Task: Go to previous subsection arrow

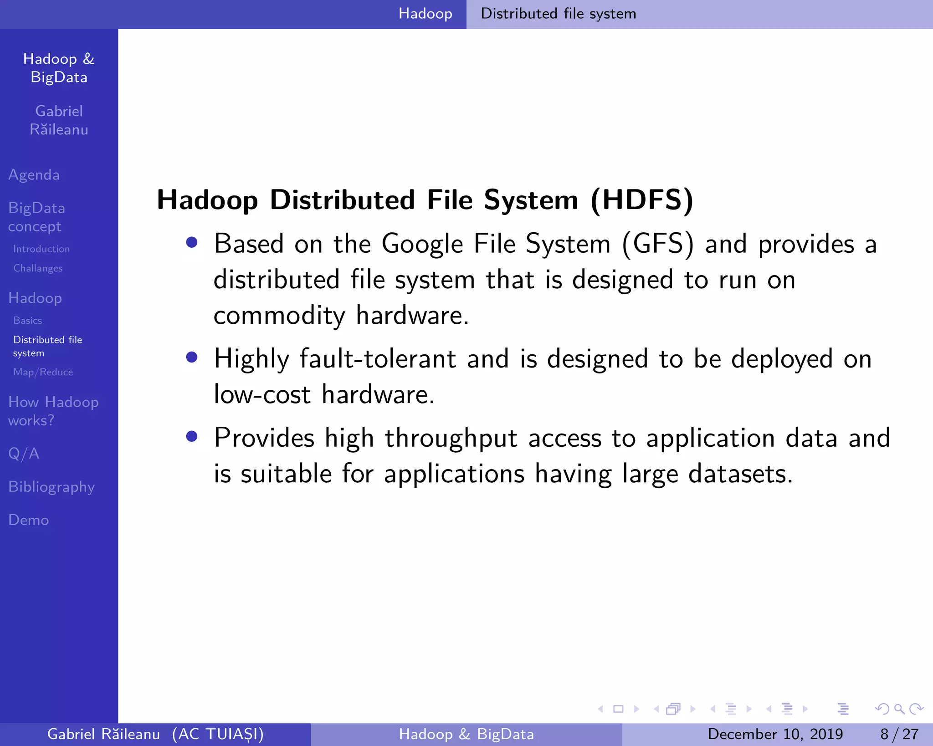Action: (713, 709)
